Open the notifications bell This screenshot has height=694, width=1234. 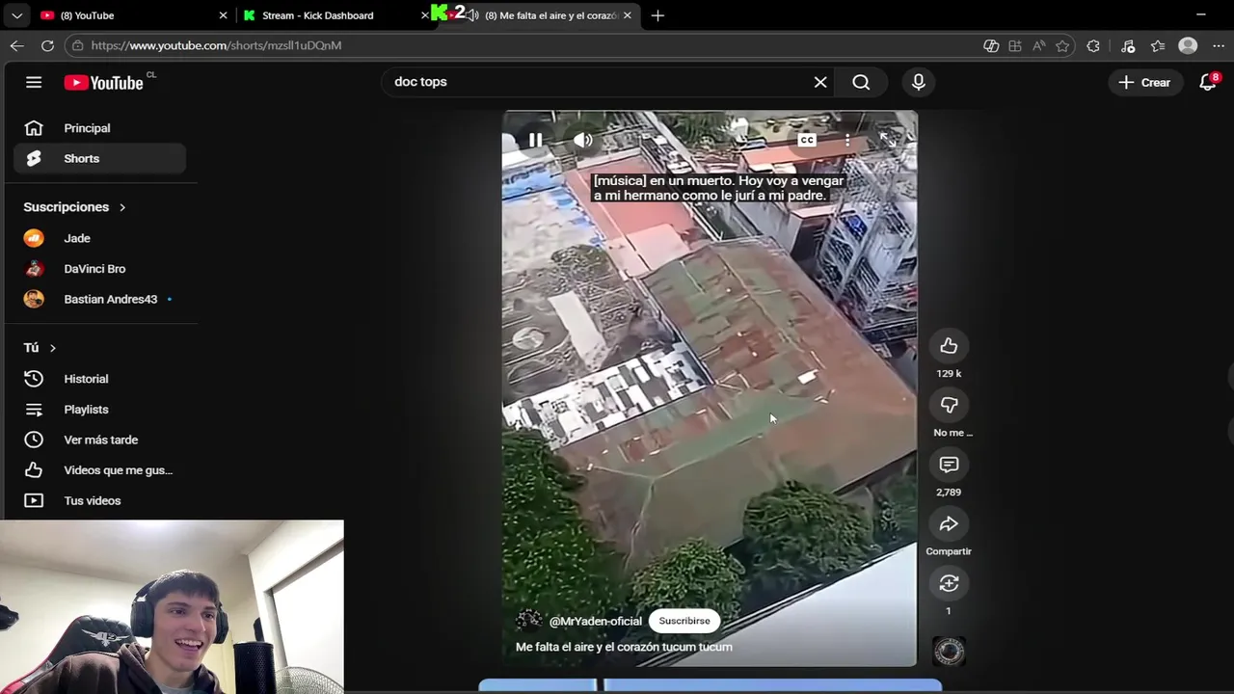[x=1208, y=82]
